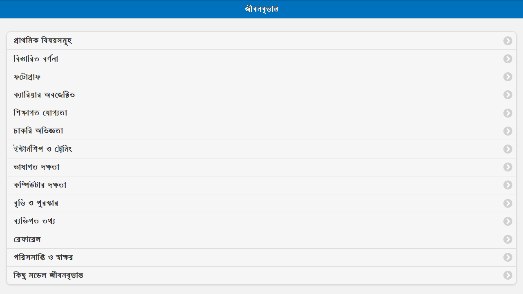Expand পরিসমাপ্তি ও স্বাক্ষর via its arrow
The image size is (523, 294).
pyautogui.click(x=508, y=257)
